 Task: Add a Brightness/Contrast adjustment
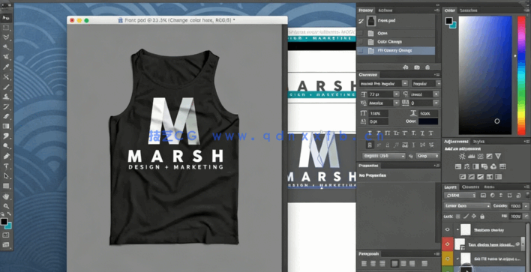tap(462, 157)
